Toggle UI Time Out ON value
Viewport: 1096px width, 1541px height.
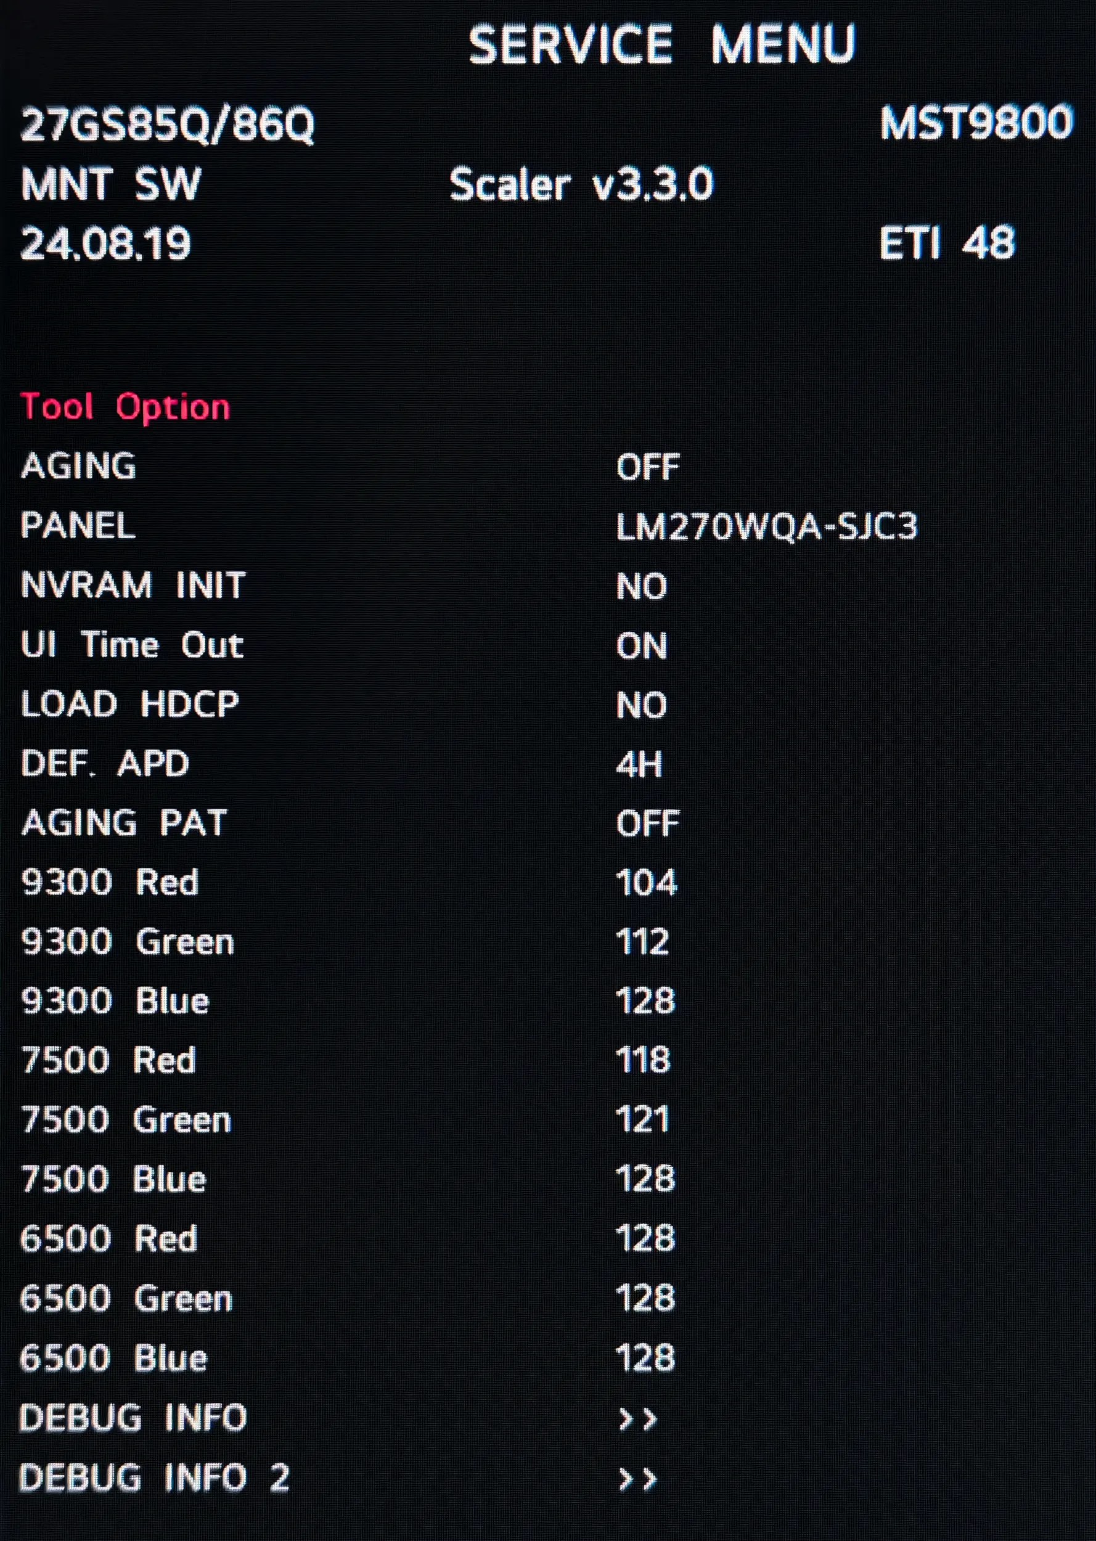pyautogui.click(x=641, y=646)
